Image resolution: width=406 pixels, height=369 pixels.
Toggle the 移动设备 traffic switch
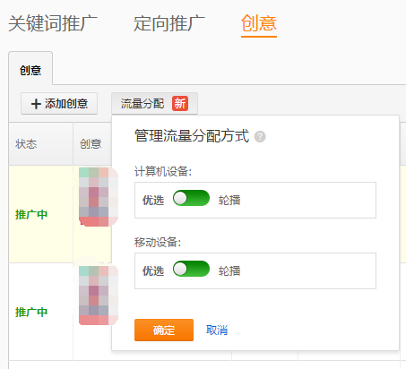191,269
